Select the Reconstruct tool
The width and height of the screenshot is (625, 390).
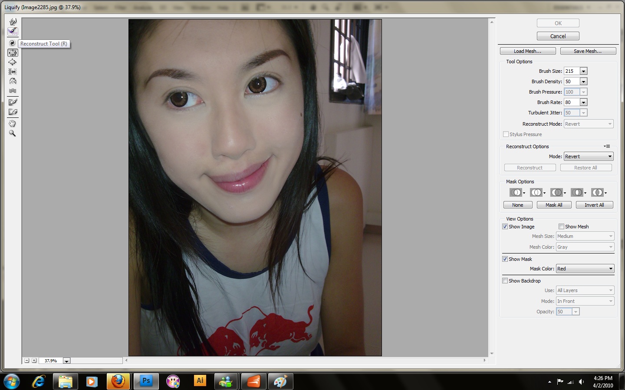[x=13, y=31]
